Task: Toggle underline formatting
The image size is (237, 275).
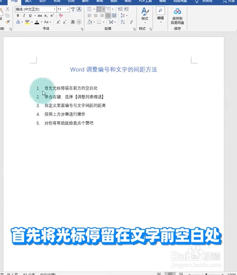Action: pyautogui.click(x=30, y=16)
